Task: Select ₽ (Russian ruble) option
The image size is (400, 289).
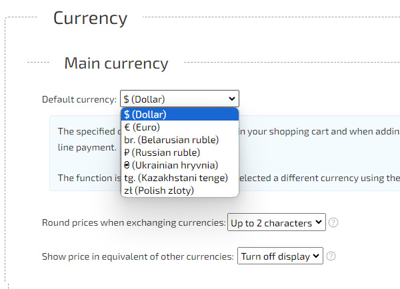Action: [179, 152]
